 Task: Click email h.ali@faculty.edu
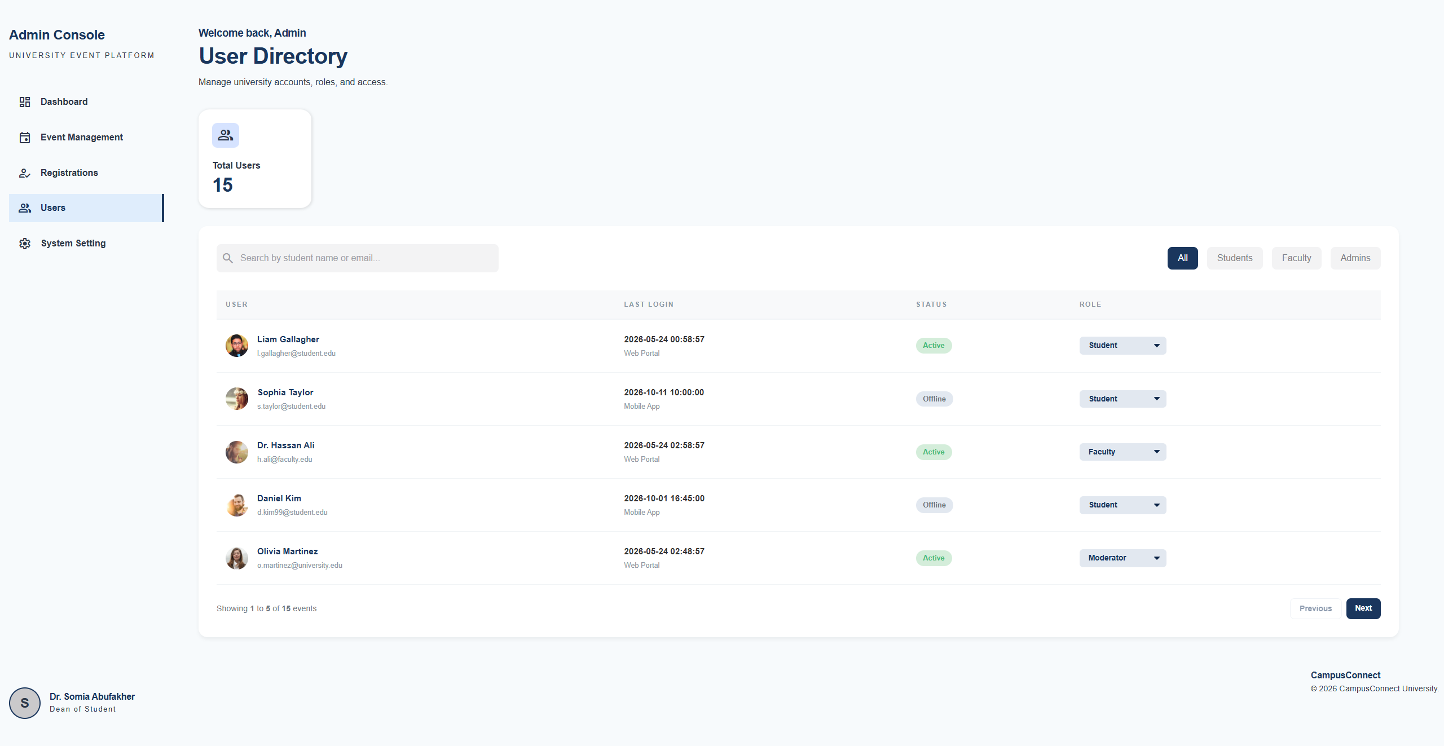pos(285,460)
